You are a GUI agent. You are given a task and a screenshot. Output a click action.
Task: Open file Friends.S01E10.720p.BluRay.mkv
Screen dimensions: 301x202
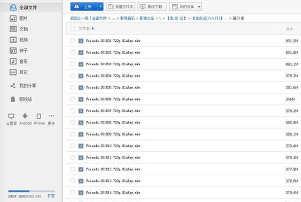pos(113,146)
